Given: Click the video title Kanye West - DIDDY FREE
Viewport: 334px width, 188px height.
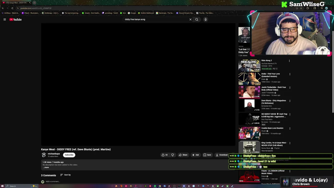Looking at the screenshot, I should click(x=76, y=149).
